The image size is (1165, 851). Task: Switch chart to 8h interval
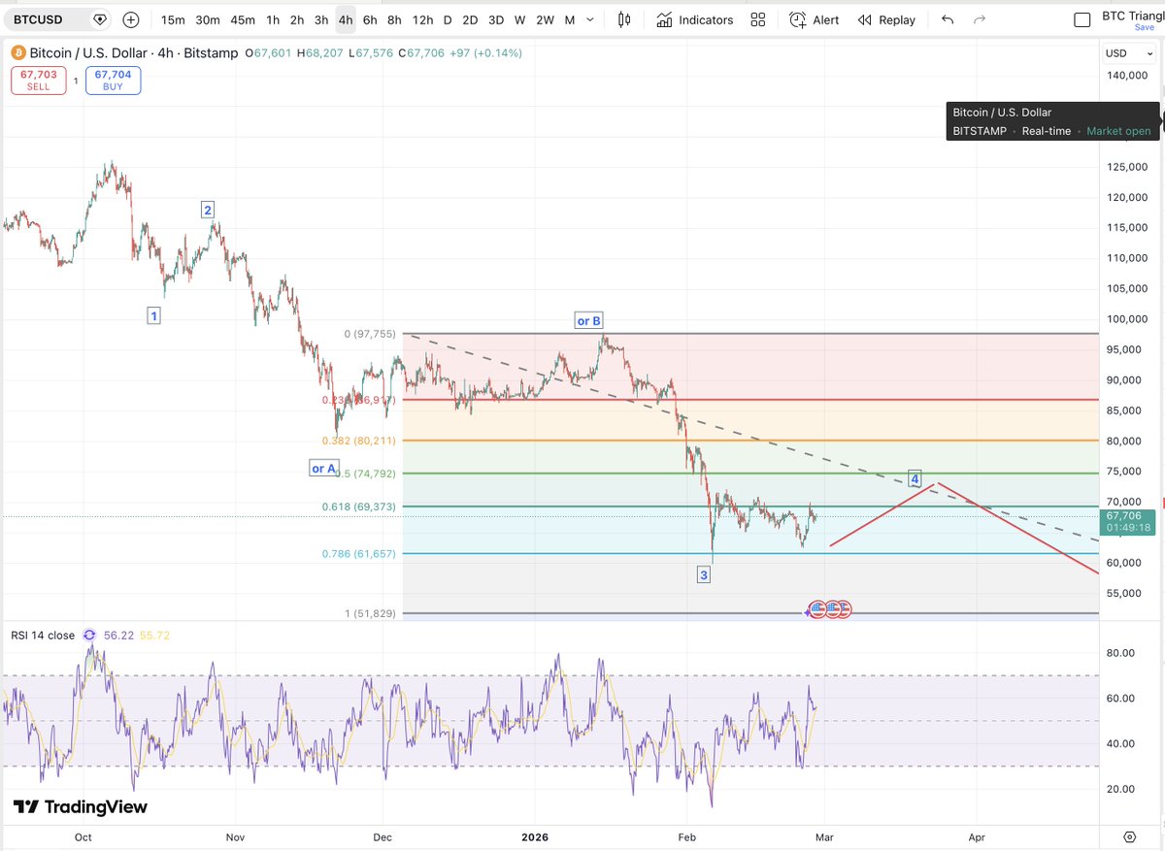coord(394,19)
